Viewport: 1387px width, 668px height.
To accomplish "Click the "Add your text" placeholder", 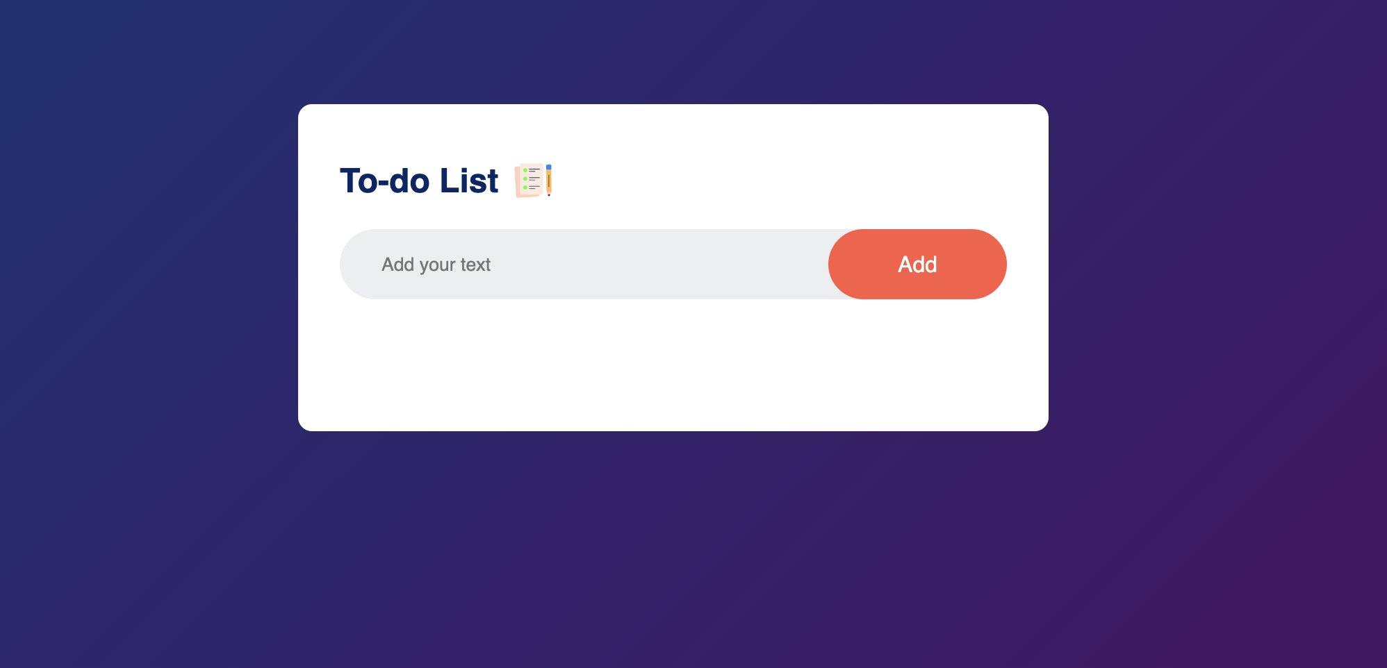I will [x=436, y=265].
